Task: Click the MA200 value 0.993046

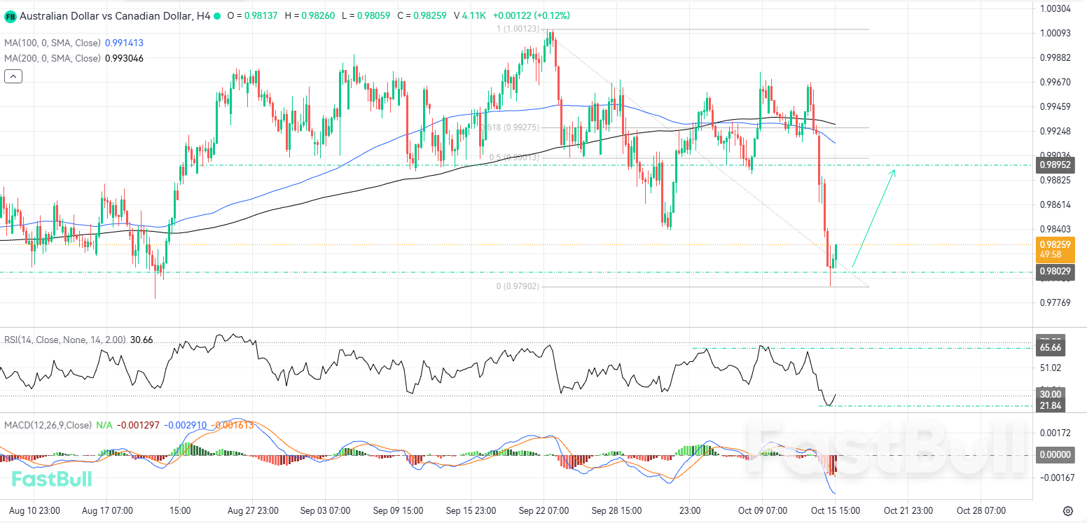Action: pyautogui.click(x=124, y=58)
